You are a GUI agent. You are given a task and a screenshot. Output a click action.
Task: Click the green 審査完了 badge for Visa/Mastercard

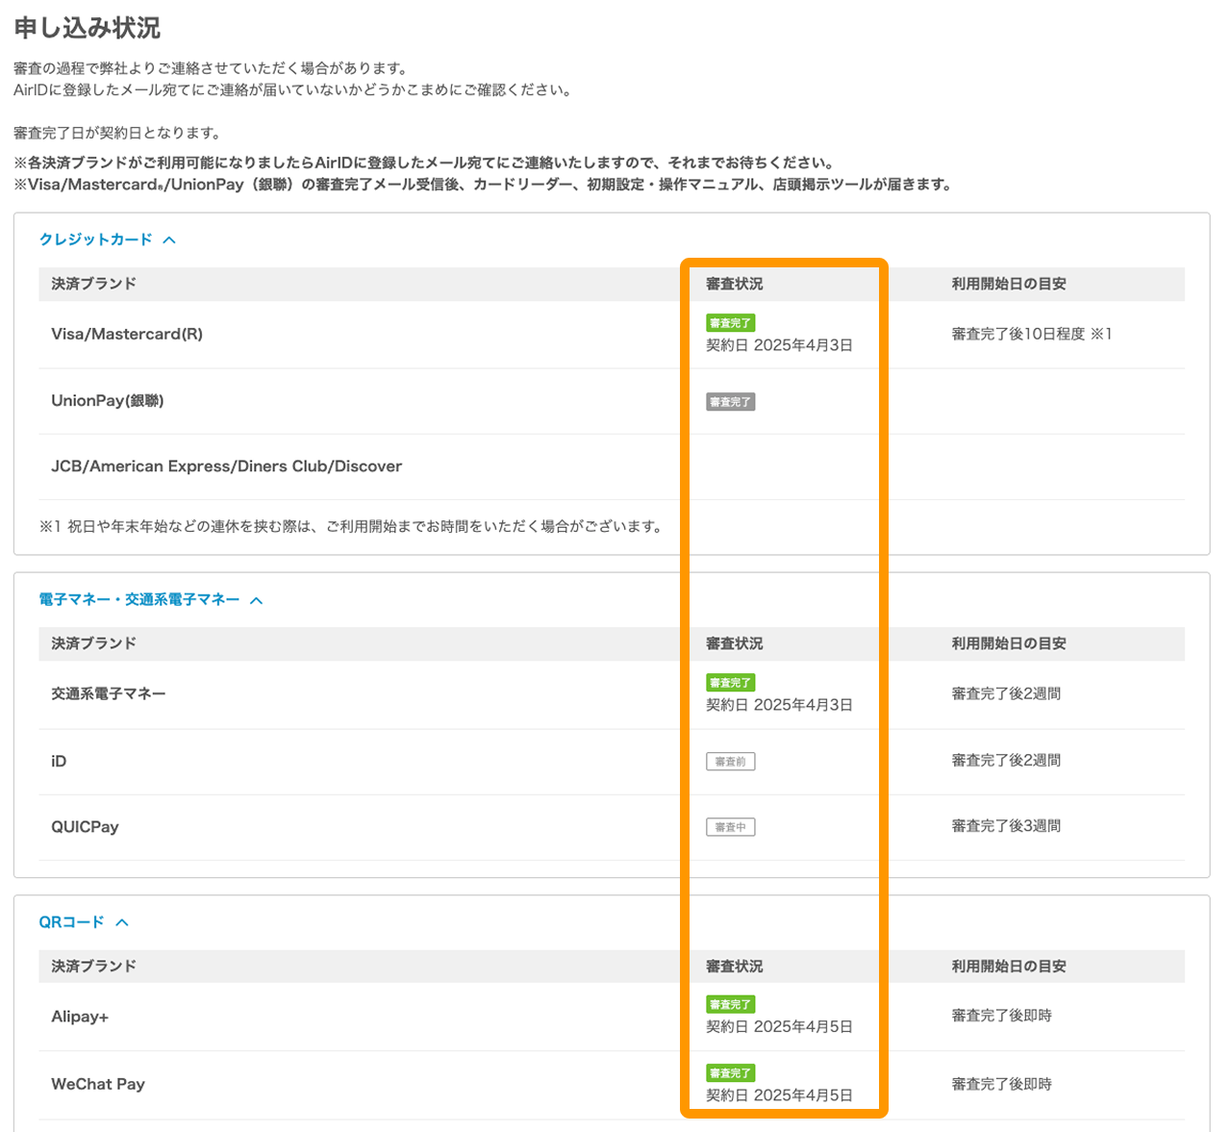pos(730,323)
